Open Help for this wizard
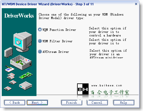This screenshot has height=111, width=143. (124, 102)
